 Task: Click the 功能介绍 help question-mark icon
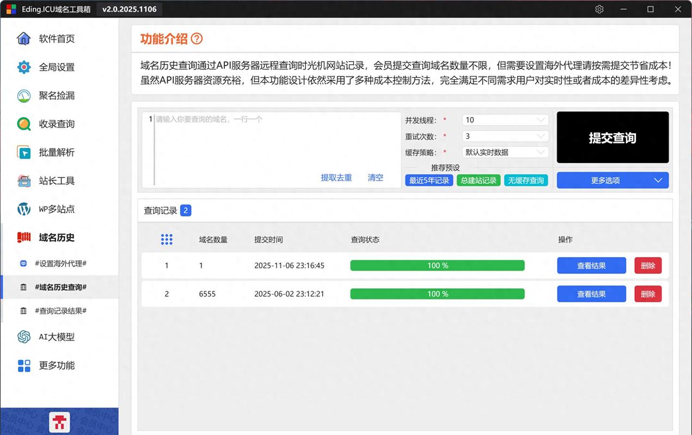[197, 39]
